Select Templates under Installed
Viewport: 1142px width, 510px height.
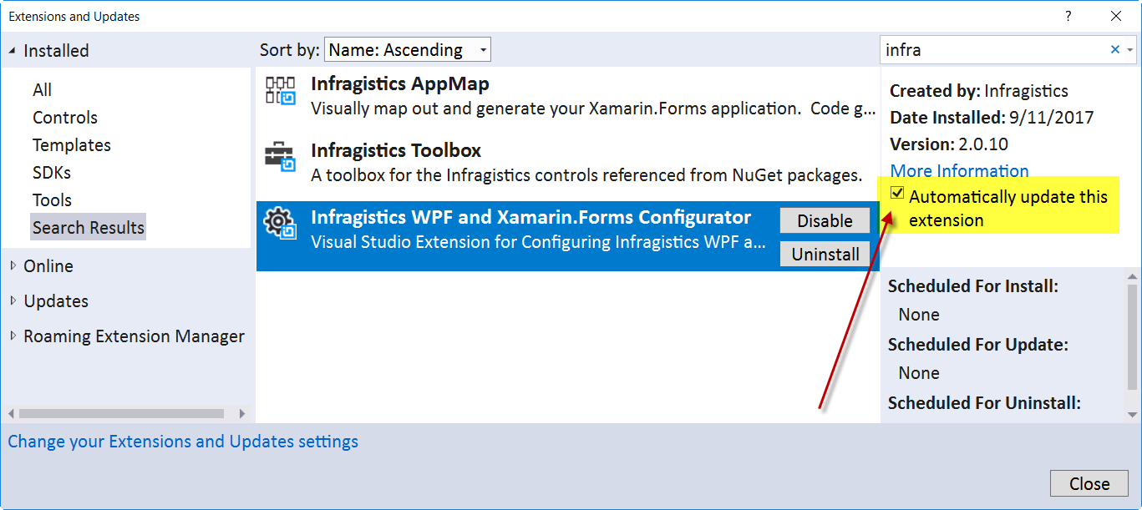pos(72,145)
